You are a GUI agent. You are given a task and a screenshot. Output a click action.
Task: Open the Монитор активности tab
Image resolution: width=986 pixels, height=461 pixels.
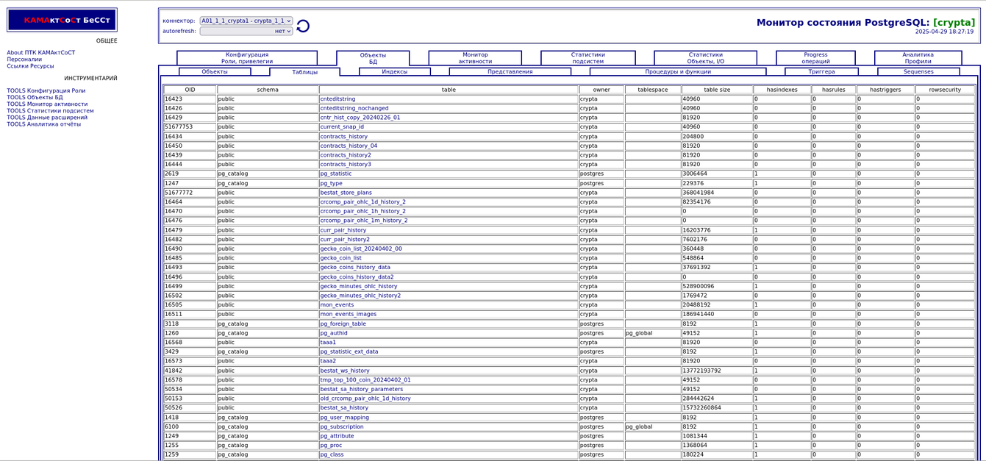pos(475,58)
